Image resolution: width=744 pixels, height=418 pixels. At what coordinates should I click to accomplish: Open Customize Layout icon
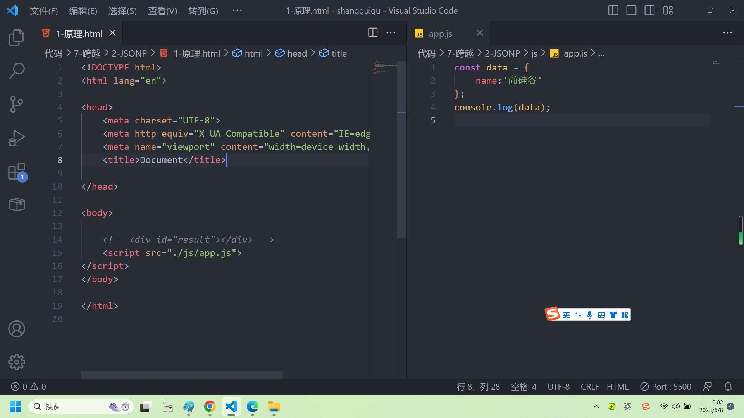pos(668,10)
